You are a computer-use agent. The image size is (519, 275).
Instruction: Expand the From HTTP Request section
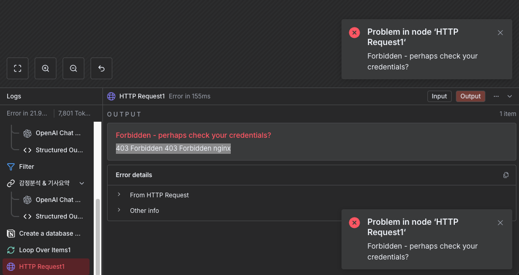pos(159,195)
